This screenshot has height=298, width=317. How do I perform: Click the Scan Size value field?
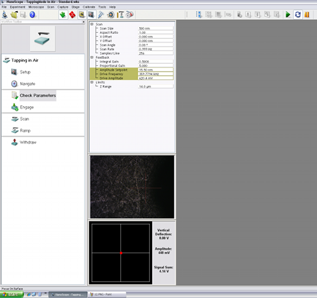point(155,29)
